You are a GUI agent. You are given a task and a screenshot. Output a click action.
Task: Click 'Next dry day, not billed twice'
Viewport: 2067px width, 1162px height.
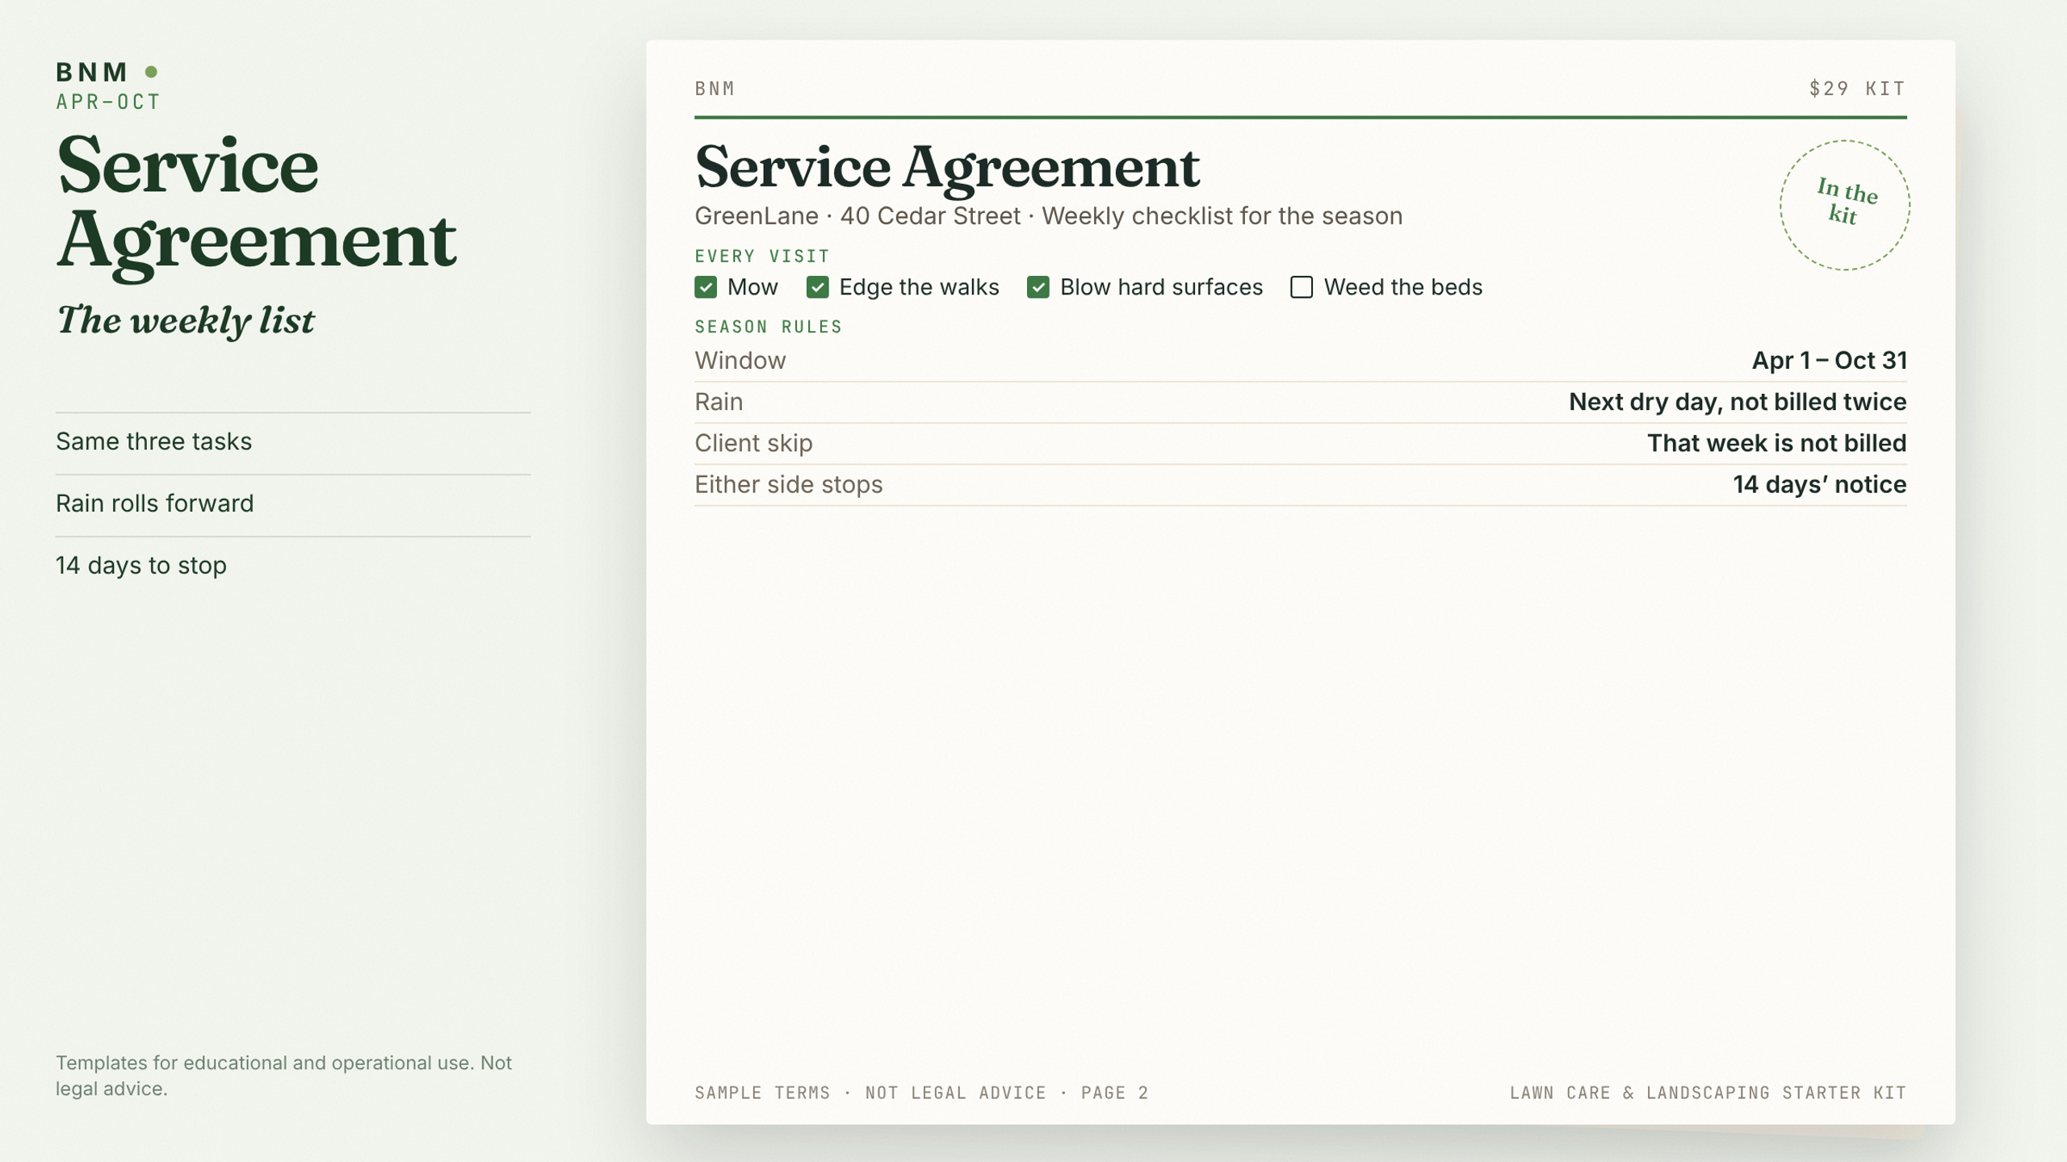coord(1738,402)
